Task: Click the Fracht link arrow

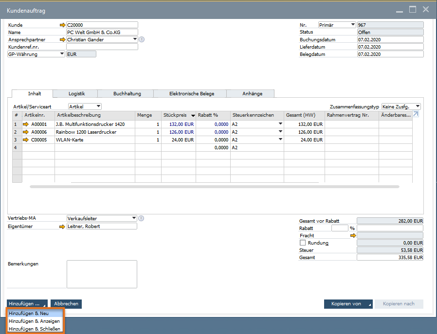Action: tap(353, 235)
